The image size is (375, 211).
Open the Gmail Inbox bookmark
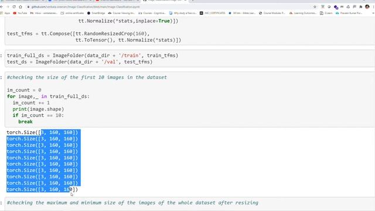[x=44, y=13]
